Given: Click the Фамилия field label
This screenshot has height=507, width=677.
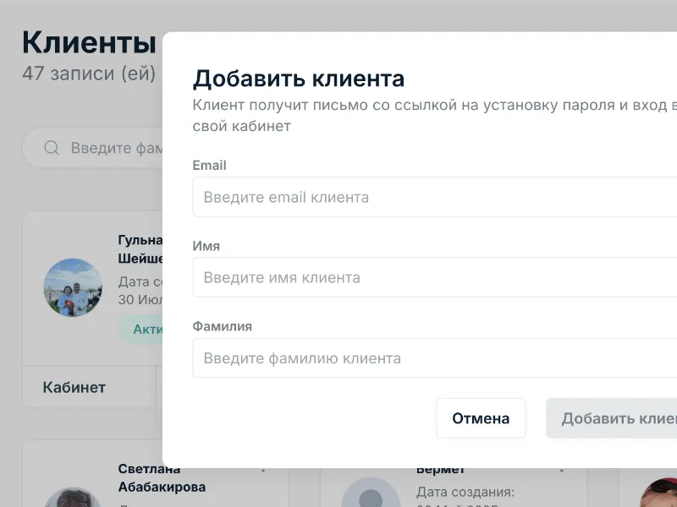Looking at the screenshot, I should pyautogui.click(x=223, y=326).
